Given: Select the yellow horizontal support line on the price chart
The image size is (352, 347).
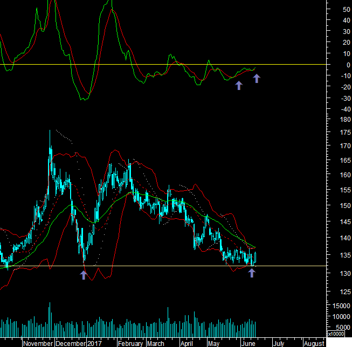Looking at the screenshot, I should [163, 266].
